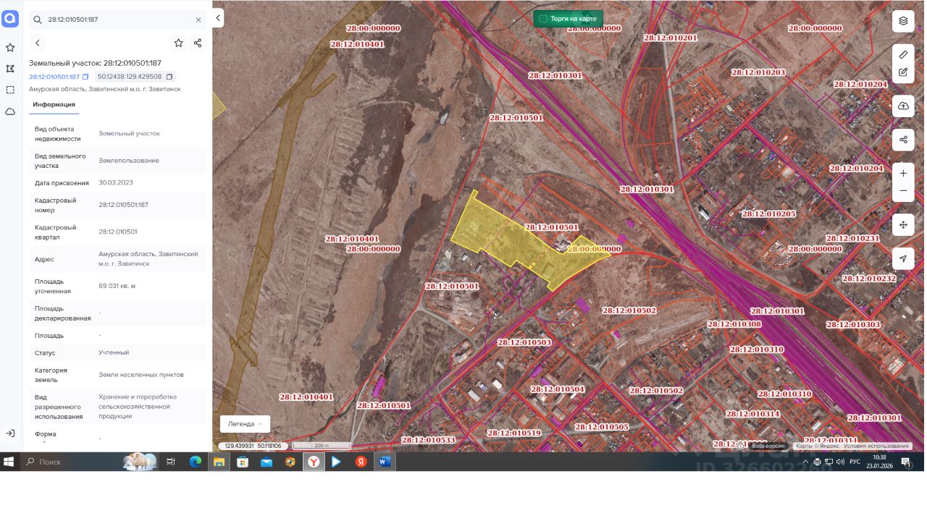Viewport: 927px width, 521px height.
Task: Click the search field with cadastral number
Action: tap(119, 20)
